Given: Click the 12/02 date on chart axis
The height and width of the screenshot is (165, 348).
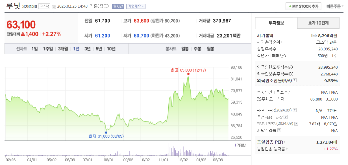Looking at the screenshot, I should tap(183, 160).
